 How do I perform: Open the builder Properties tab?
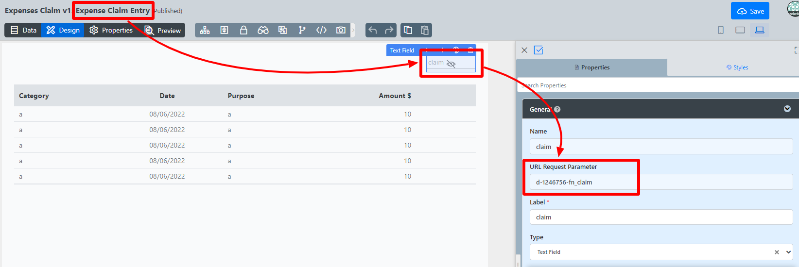[111, 30]
